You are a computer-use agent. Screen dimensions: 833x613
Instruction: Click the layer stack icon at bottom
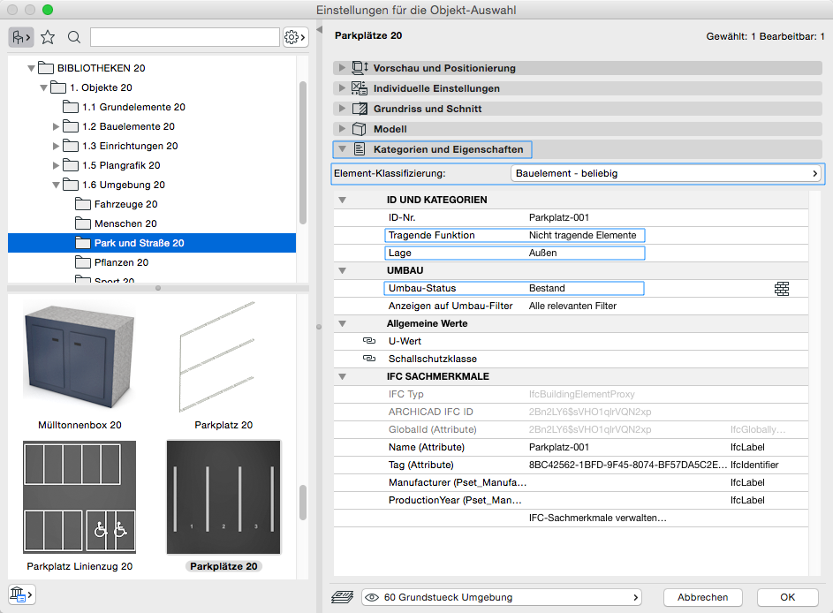pyautogui.click(x=343, y=598)
